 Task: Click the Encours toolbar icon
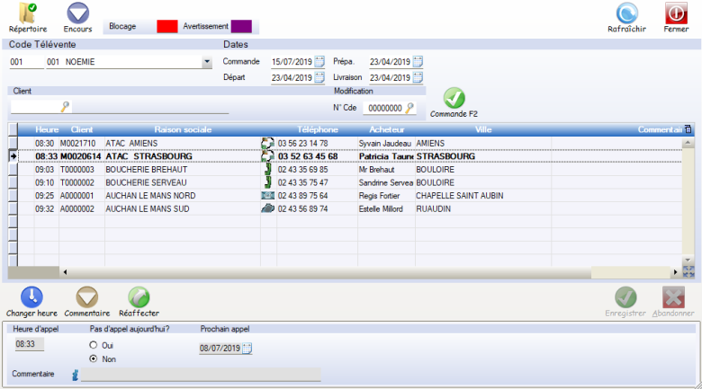pyautogui.click(x=78, y=13)
